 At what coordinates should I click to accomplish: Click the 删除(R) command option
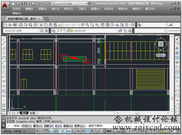68,126
